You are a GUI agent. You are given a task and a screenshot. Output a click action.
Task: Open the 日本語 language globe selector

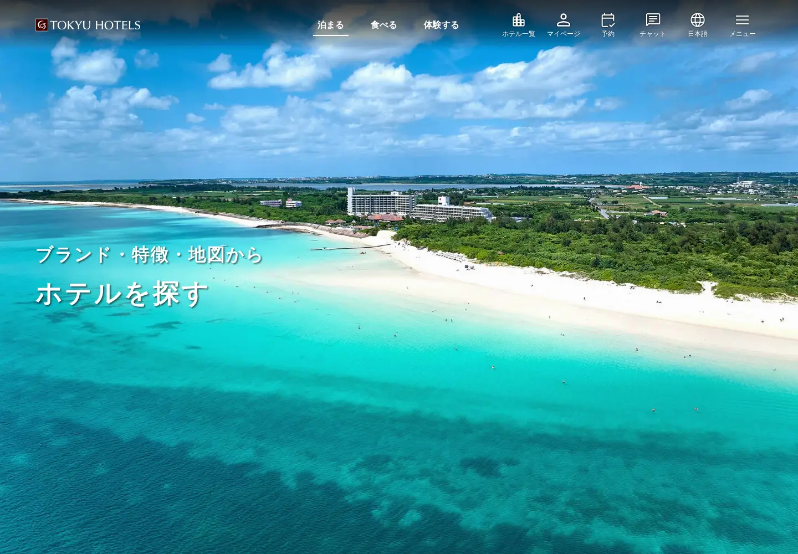coord(698,25)
